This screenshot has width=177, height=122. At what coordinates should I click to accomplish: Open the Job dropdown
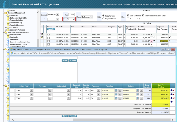pos(57,19)
